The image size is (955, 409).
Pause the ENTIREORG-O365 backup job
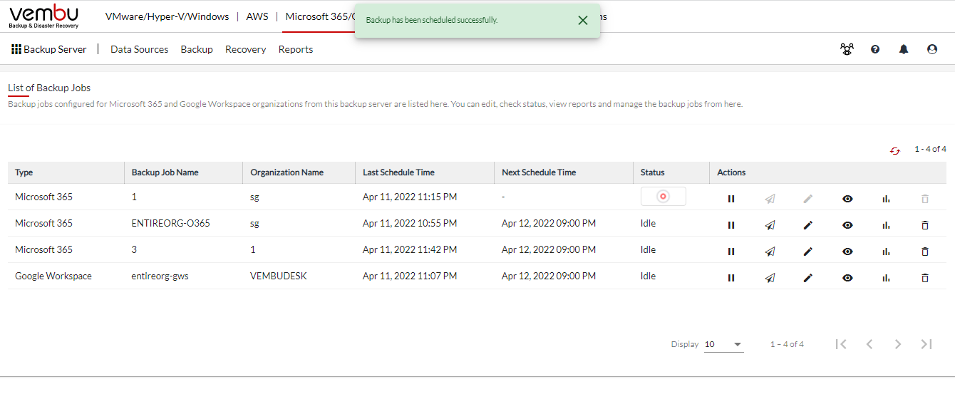coord(731,225)
